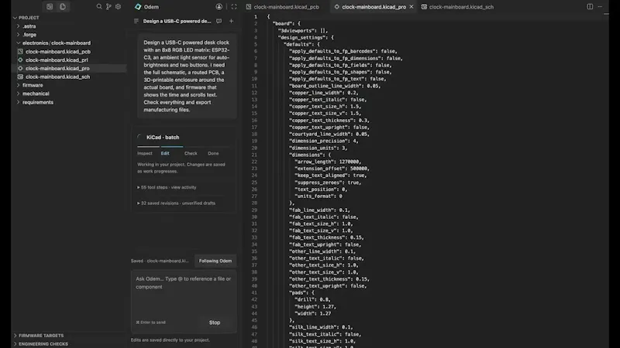Click the clock-mainboard.kicad_pro file icon in tree

[x=20, y=68]
